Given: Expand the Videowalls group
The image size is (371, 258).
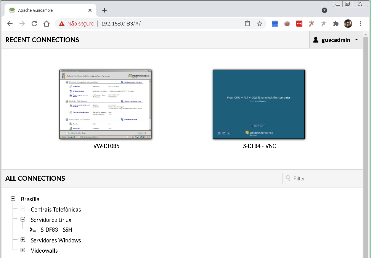Looking at the screenshot, I should point(23,250).
